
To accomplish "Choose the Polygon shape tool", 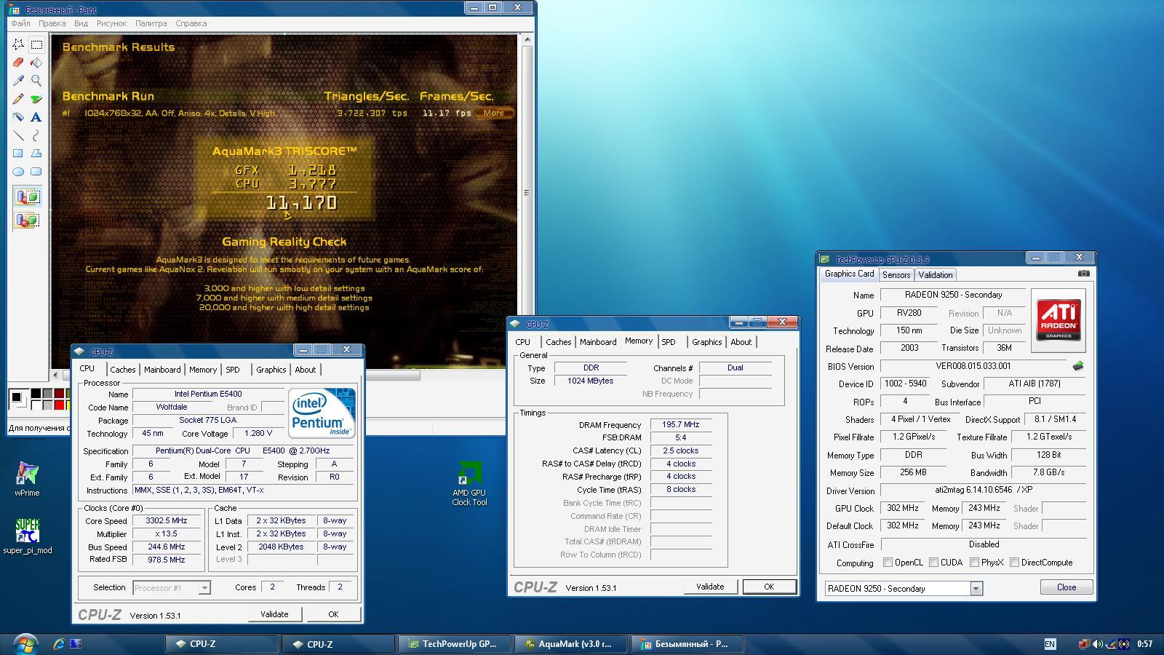I will point(36,153).
